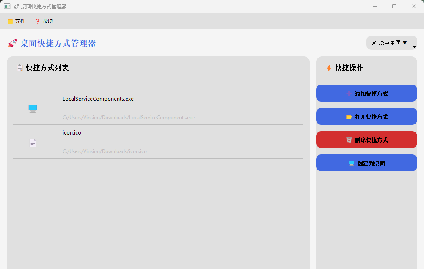Minimize the window
Screen dimensions: 424x269
pos(375,6)
